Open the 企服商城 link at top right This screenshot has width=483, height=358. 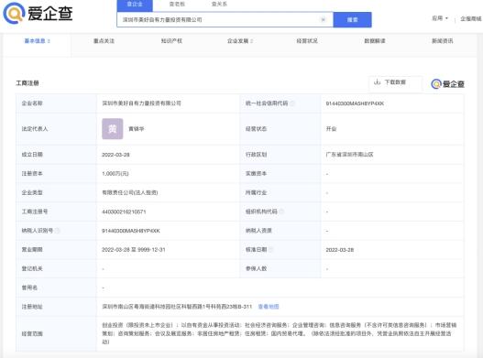point(471,19)
